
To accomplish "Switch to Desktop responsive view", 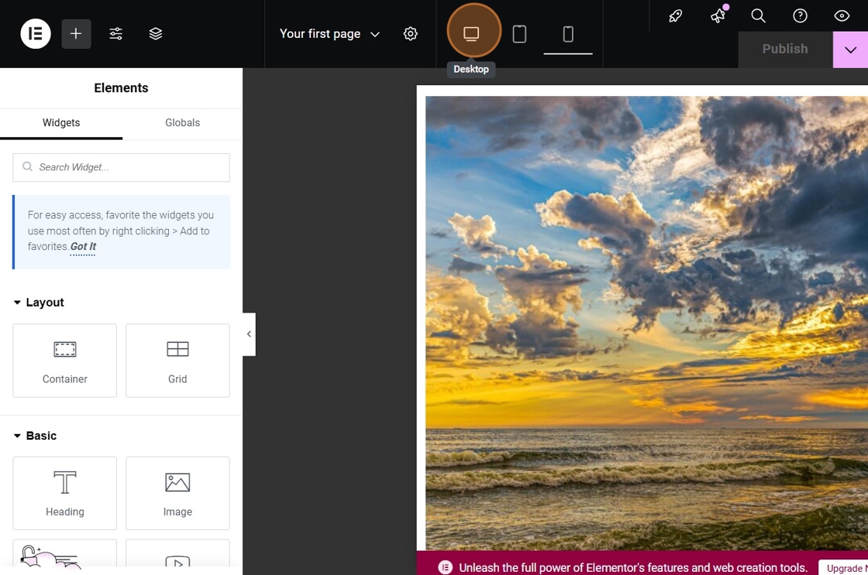I will (x=472, y=34).
